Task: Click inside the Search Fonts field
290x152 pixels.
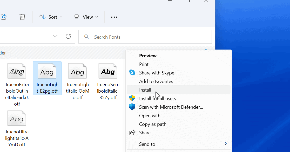Action: coord(117,37)
